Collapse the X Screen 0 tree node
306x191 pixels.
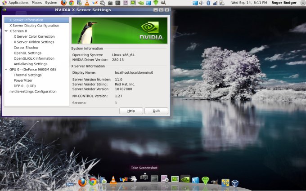6,31
